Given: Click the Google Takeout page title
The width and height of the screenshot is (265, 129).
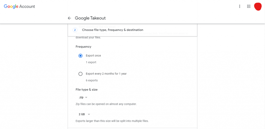Looking at the screenshot, I should coord(90,18).
